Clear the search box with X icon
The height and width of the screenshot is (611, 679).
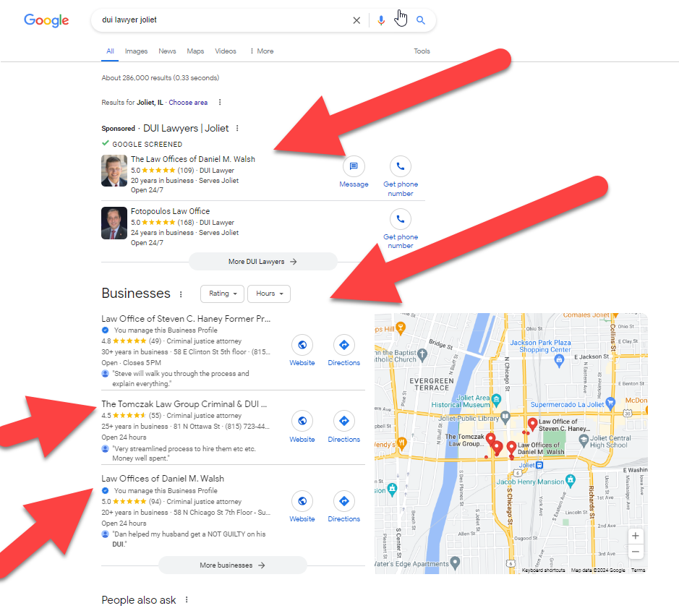(356, 20)
